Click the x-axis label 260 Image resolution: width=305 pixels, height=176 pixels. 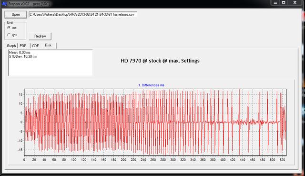153,160
